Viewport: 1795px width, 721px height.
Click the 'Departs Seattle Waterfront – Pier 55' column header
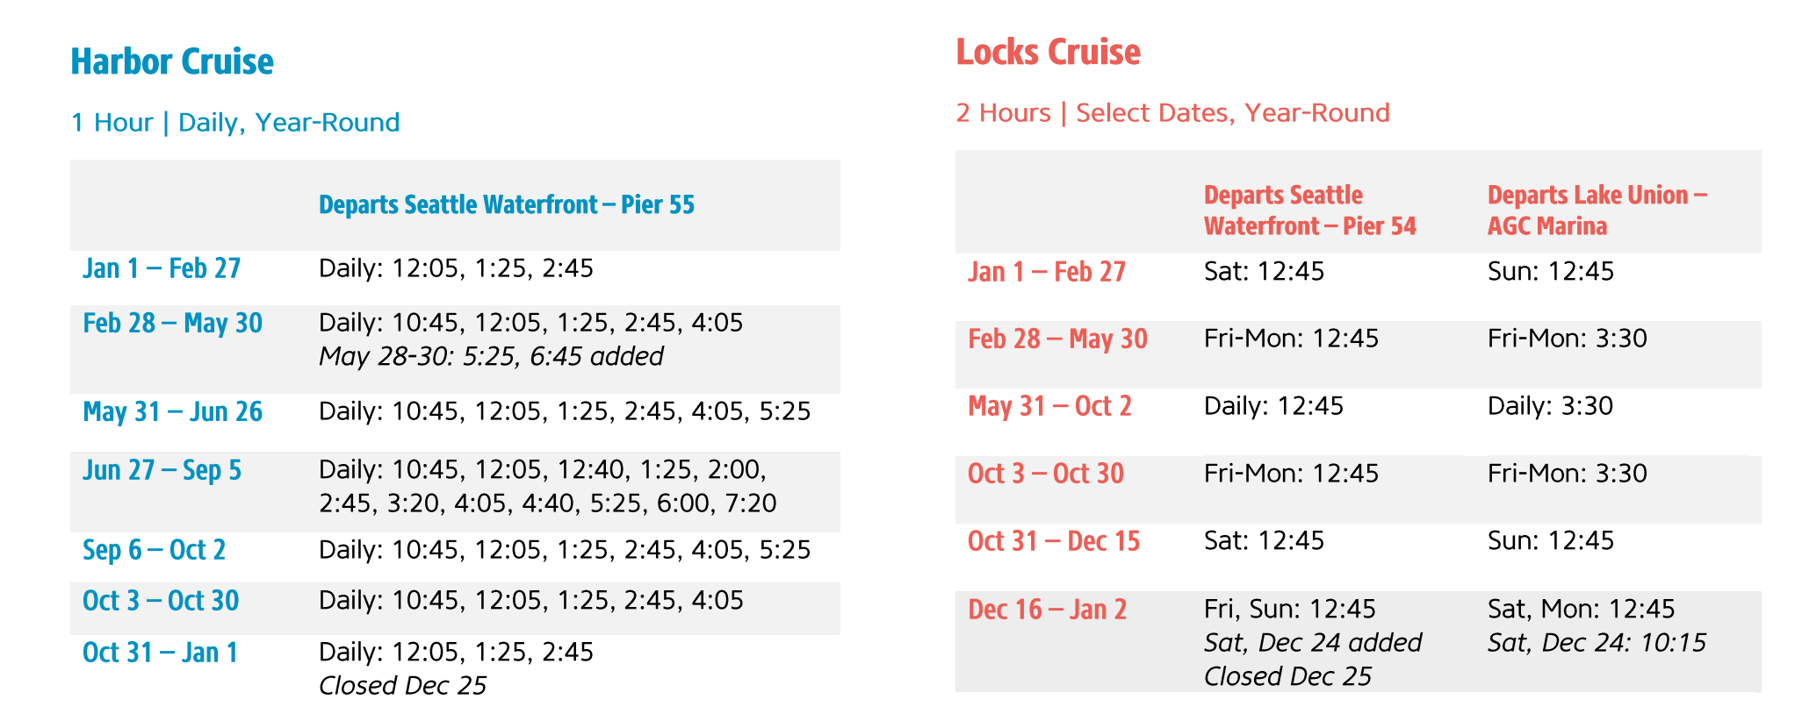click(506, 205)
